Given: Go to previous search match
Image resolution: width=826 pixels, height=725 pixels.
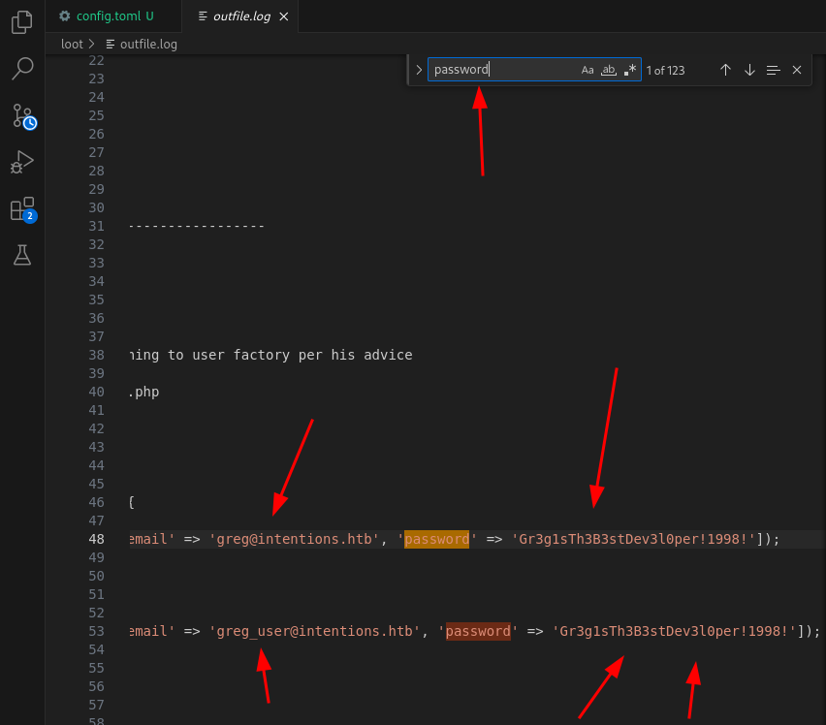Looking at the screenshot, I should [x=725, y=70].
